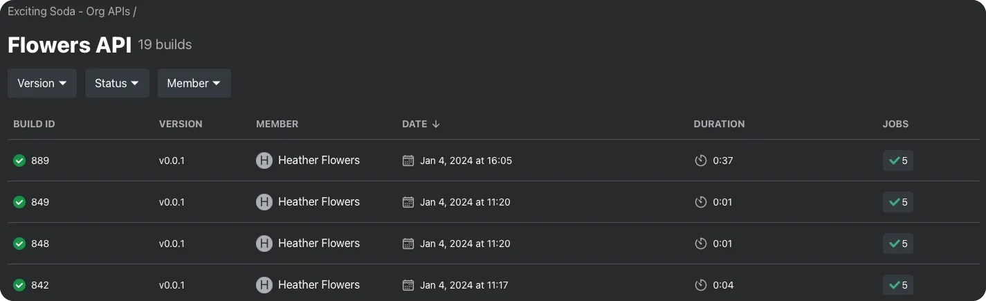Open build 848 by its ID

click(x=40, y=244)
